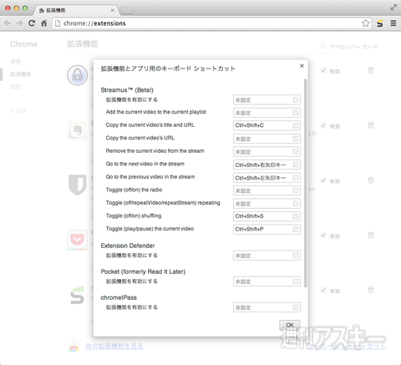Clear shortcut for Remove the current video
The width and height of the screenshot is (401, 365).
[296, 151]
